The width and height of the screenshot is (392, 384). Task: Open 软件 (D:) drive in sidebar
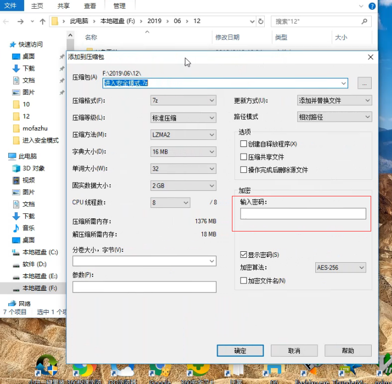[33, 264]
